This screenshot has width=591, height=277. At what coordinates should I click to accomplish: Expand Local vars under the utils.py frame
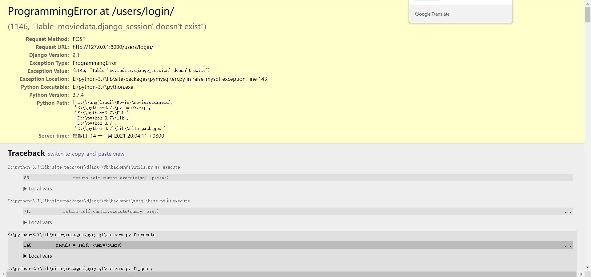38,189
